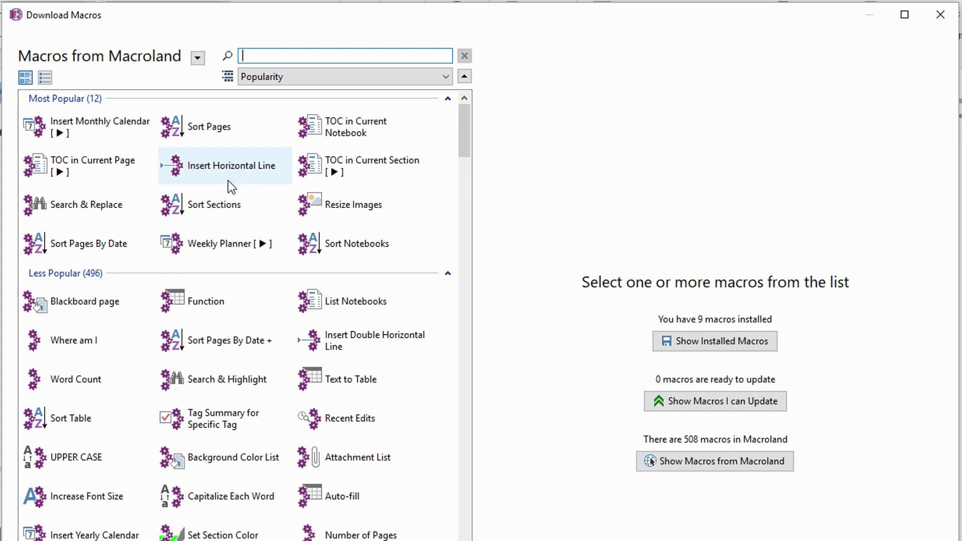Click the Recent Edits macro icon
Image resolution: width=962 pixels, height=541 pixels.
(309, 418)
